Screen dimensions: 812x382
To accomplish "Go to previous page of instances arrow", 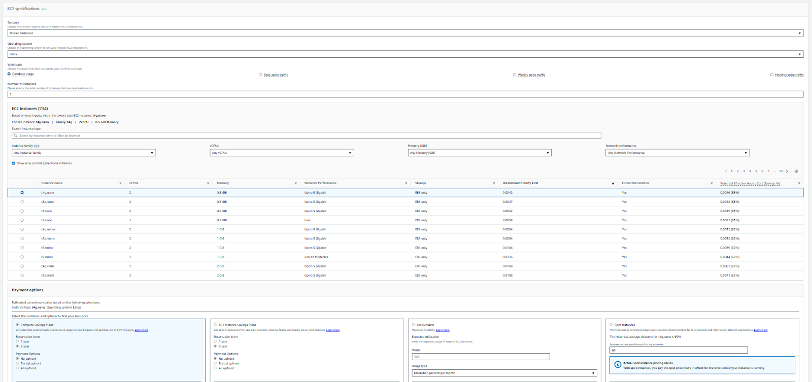I will (726, 171).
